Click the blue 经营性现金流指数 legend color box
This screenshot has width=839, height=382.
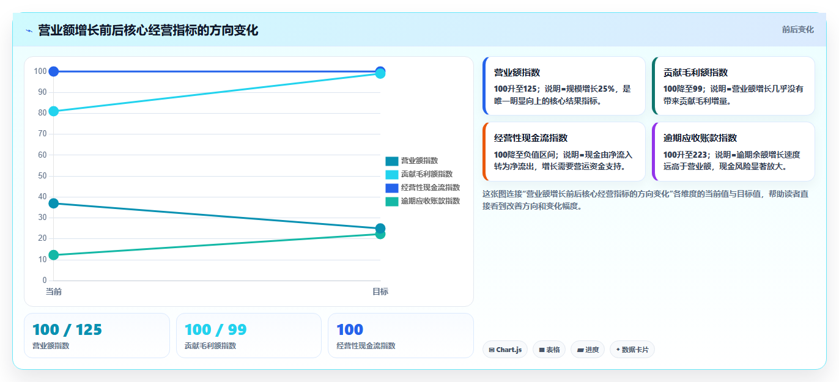click(x=391, y=188)
